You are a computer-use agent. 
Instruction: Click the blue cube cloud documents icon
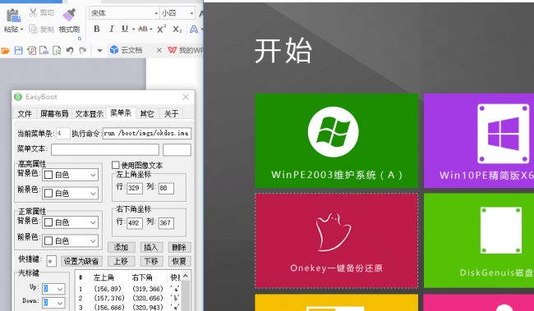(x=114, y=50)
